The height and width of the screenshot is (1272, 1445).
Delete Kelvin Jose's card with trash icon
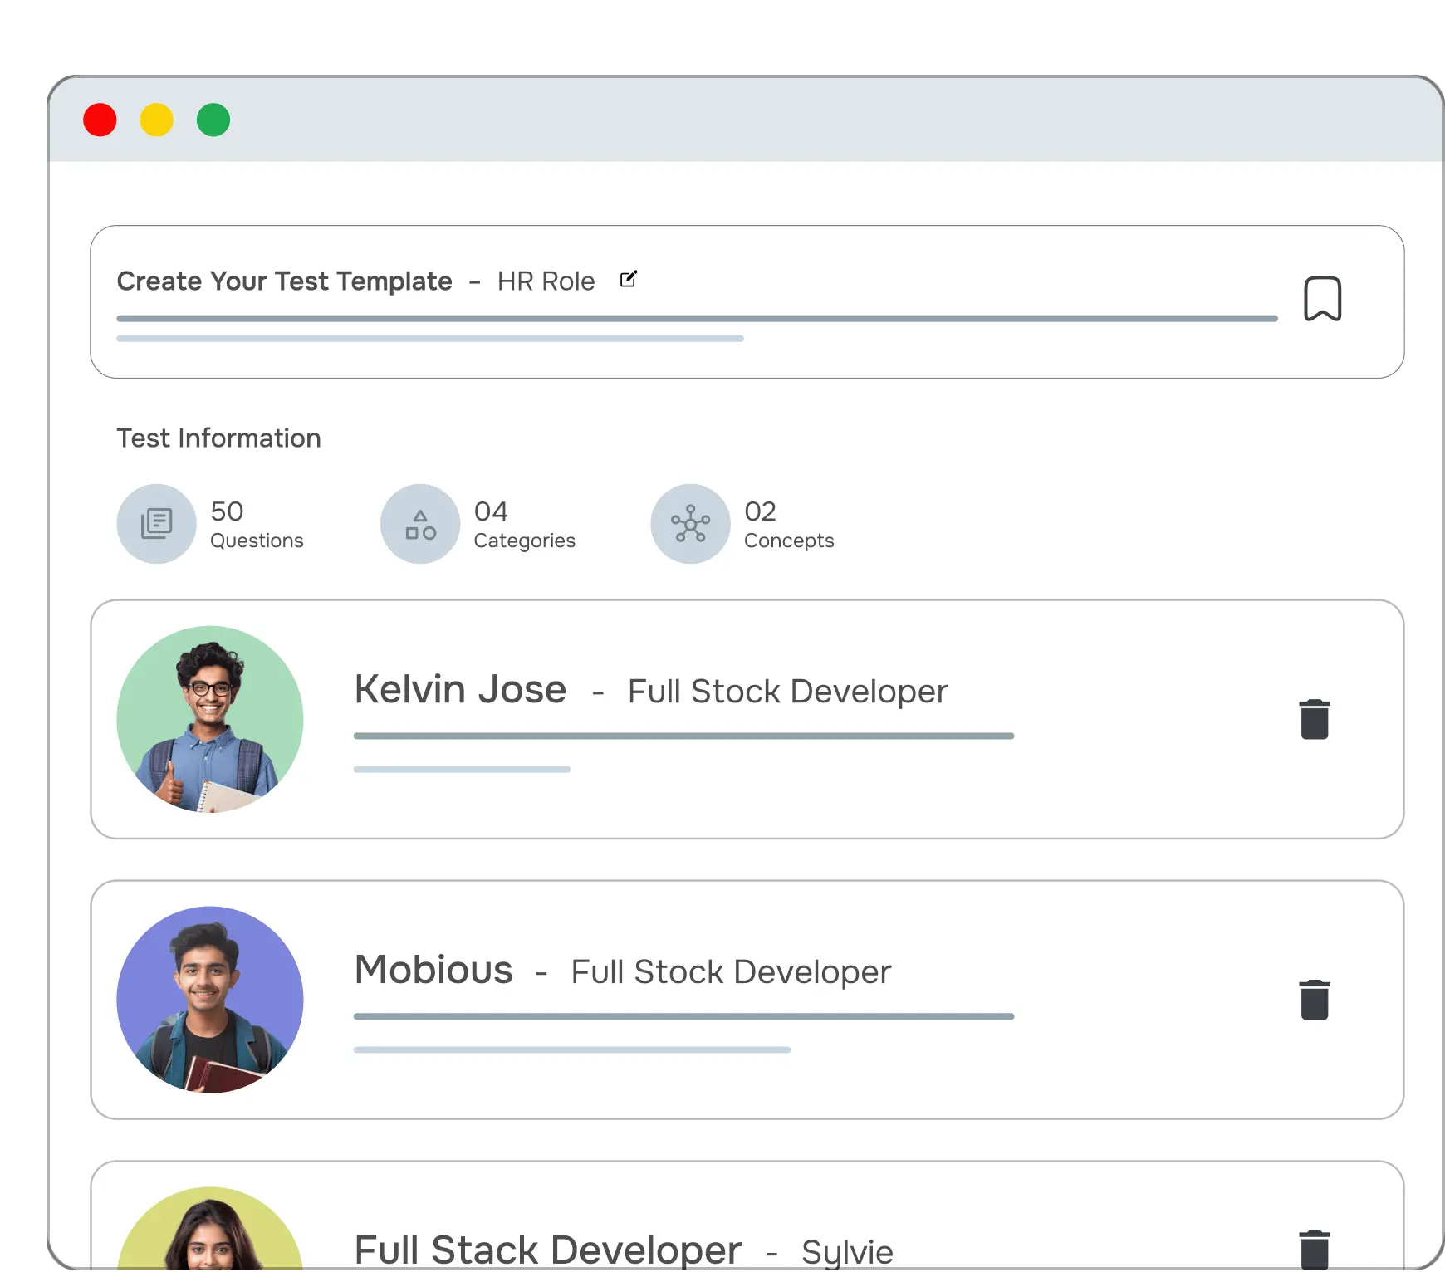1314,719
